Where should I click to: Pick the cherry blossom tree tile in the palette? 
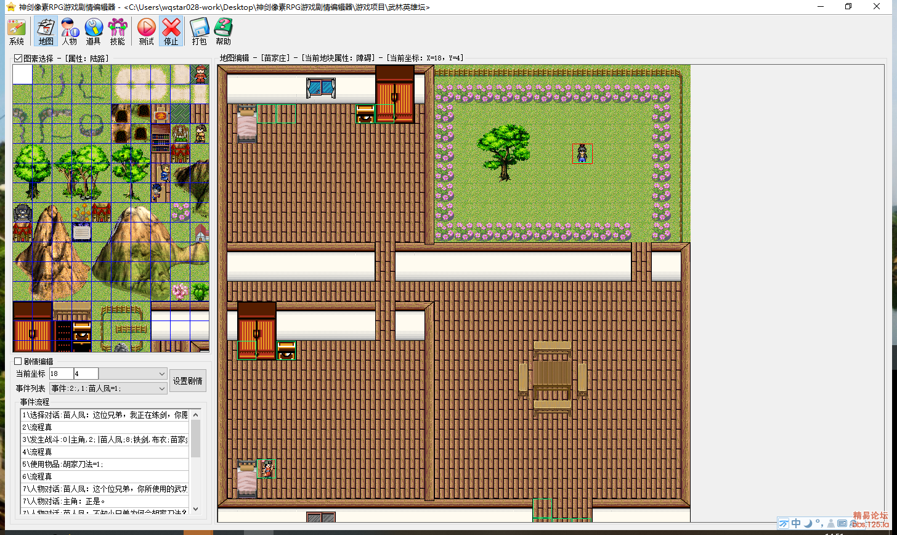coord(181,292)
